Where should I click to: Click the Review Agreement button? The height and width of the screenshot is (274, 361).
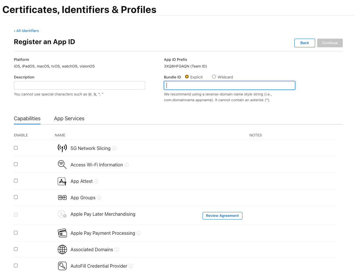(x=222, y=216)
